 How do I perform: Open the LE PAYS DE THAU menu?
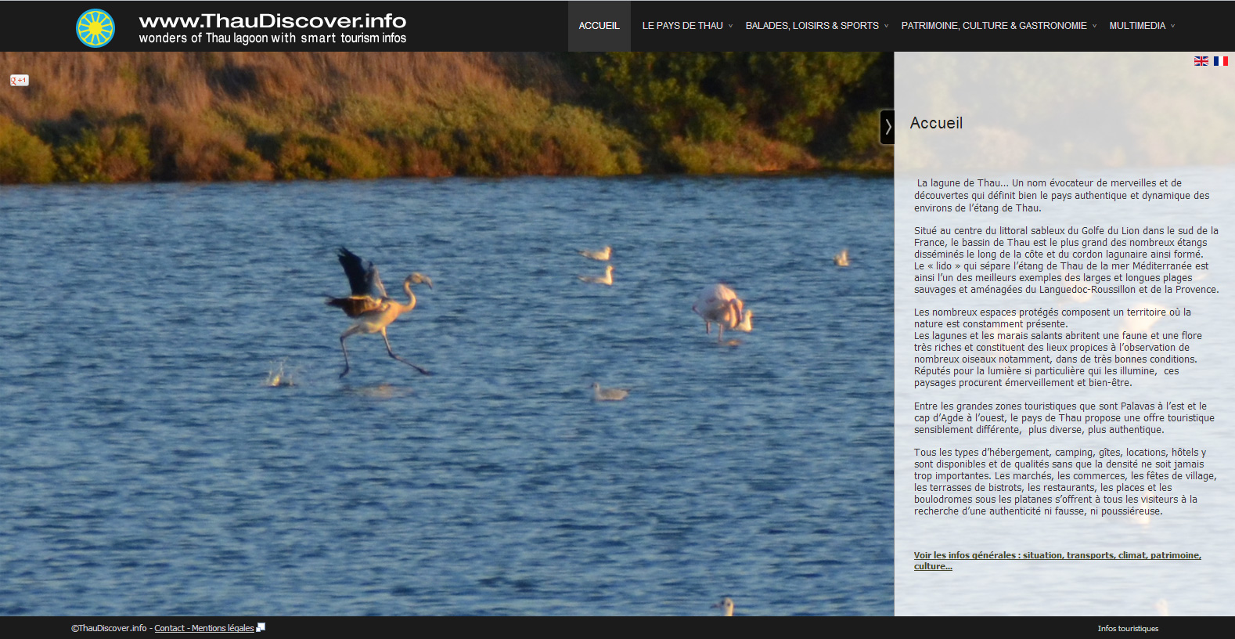click(682, 26)
